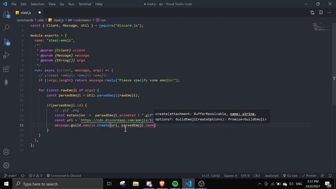Open More Actions ellipsis in editor toolbar
This screenshot has height=189, width=336.
[x=329, y=13]
